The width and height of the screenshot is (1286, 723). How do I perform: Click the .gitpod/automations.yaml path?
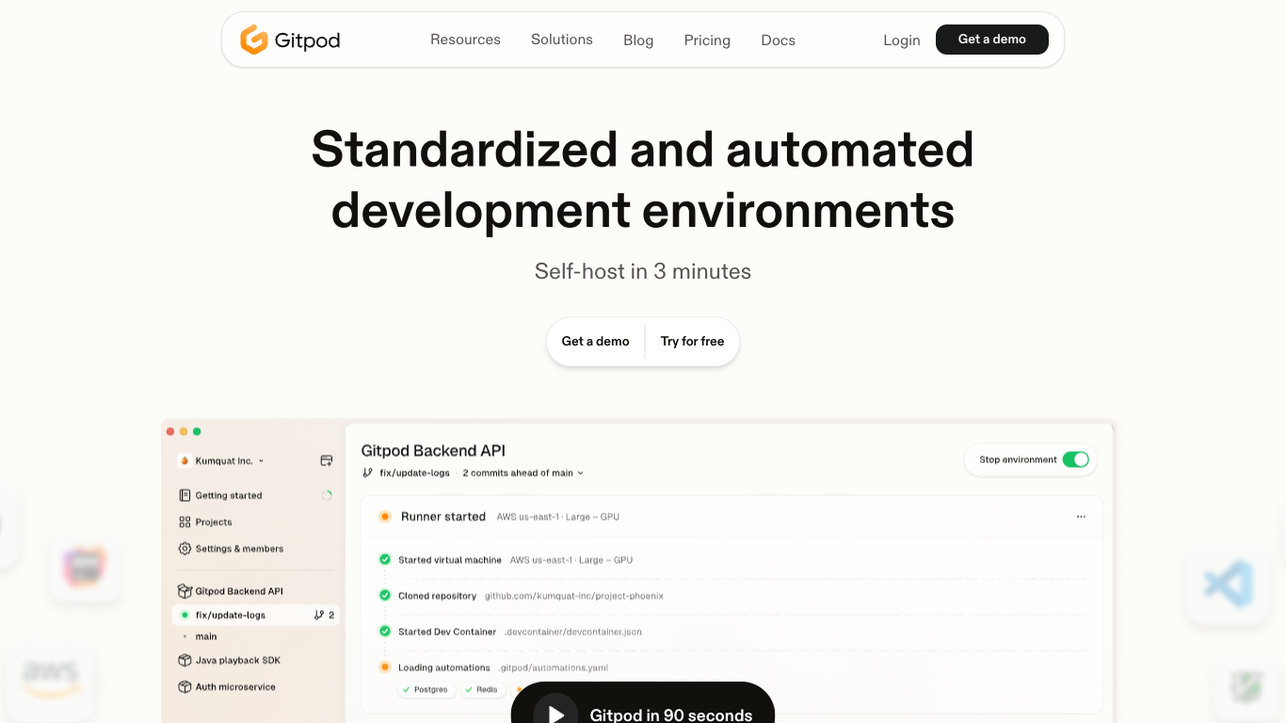[554, 667]
